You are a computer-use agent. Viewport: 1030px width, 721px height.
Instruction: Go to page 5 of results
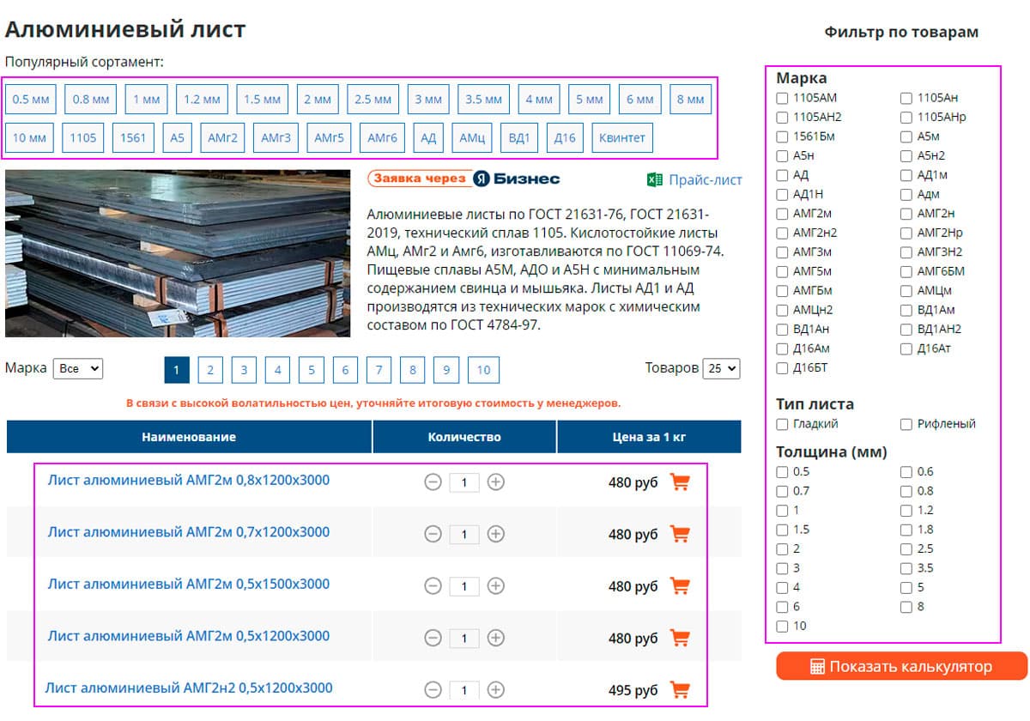312,370
